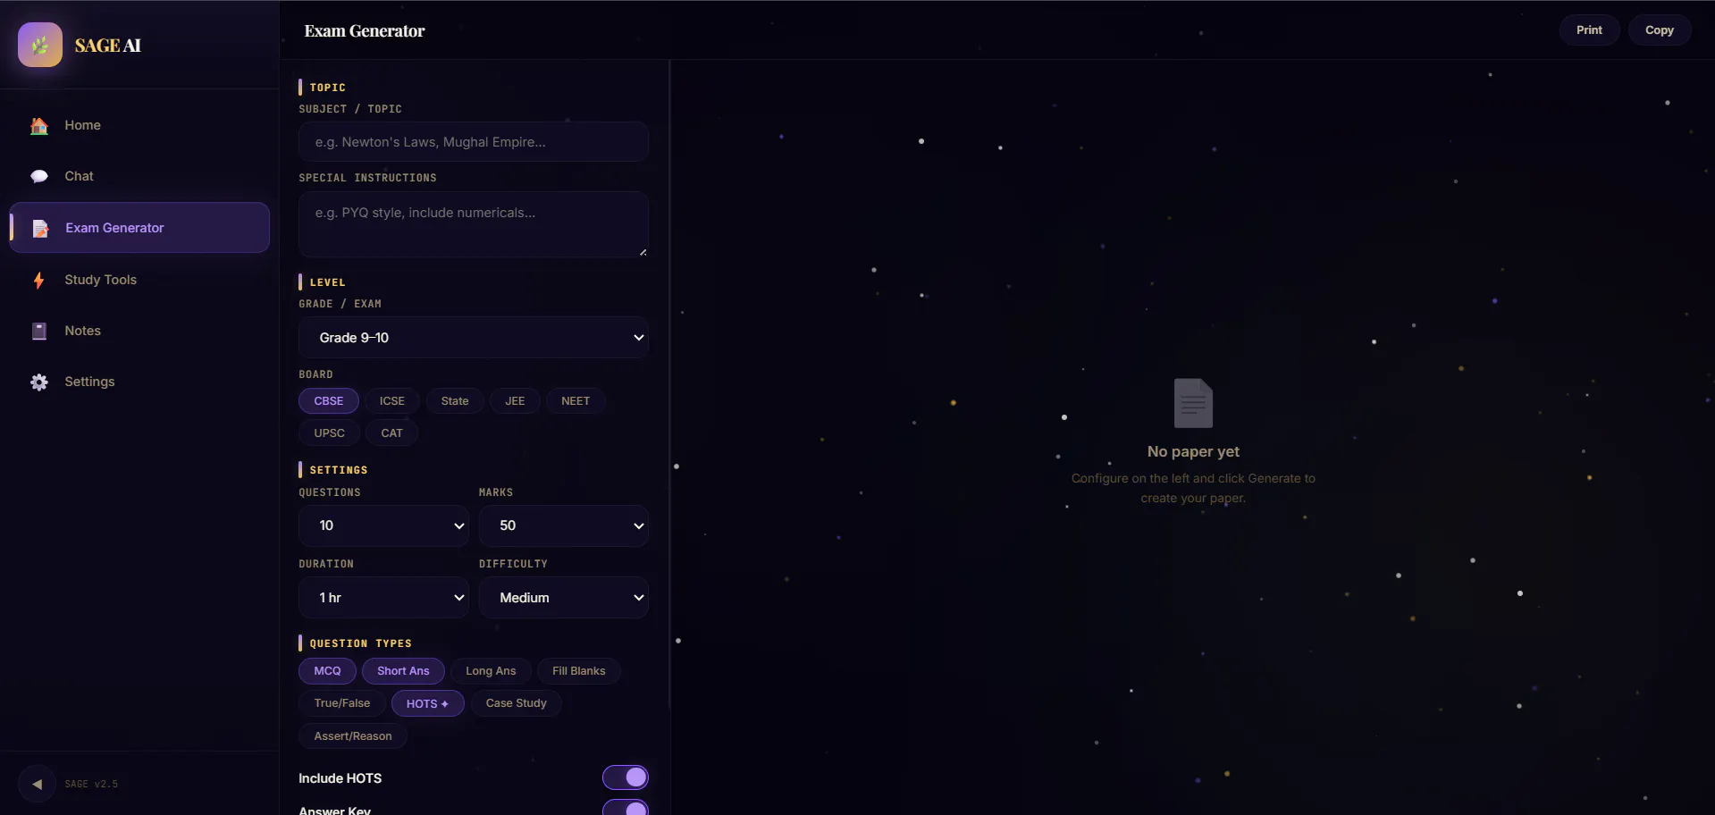Focus the Subject / Topic input field
This screenshot has height=815, width=1715.
474,142
